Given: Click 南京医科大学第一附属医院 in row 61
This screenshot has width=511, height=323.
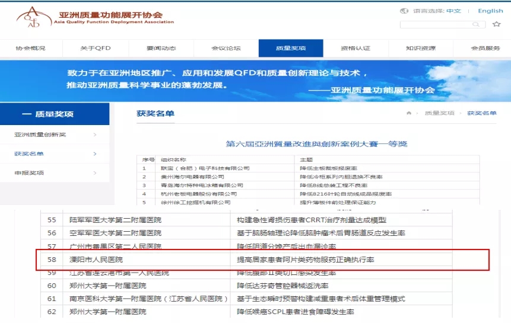Looking at the screenshot, I should 148,299.
